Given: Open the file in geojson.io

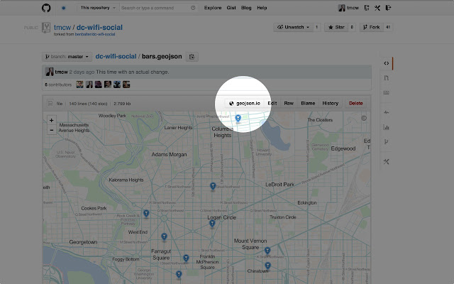Looking at the screenshot, I should tap(245, 103).
